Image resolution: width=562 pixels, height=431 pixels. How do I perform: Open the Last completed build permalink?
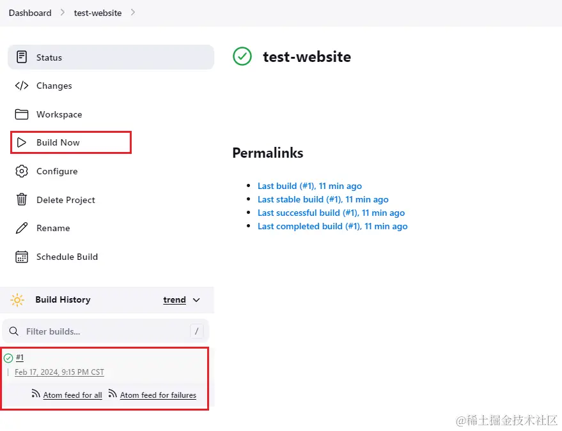pos(332,226)
